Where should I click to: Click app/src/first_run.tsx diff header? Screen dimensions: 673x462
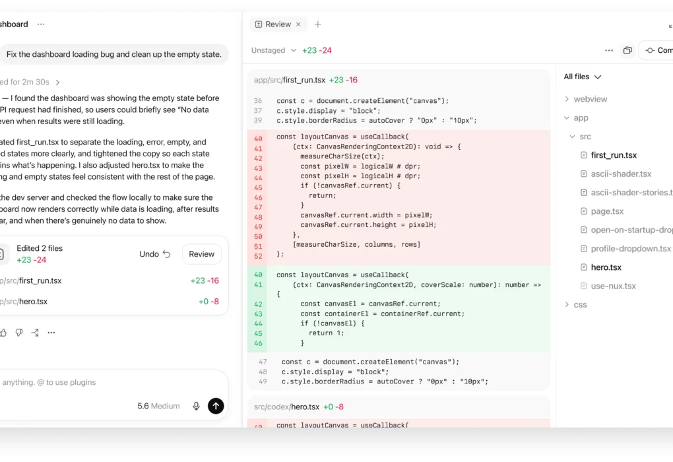(x=399, y=80)
